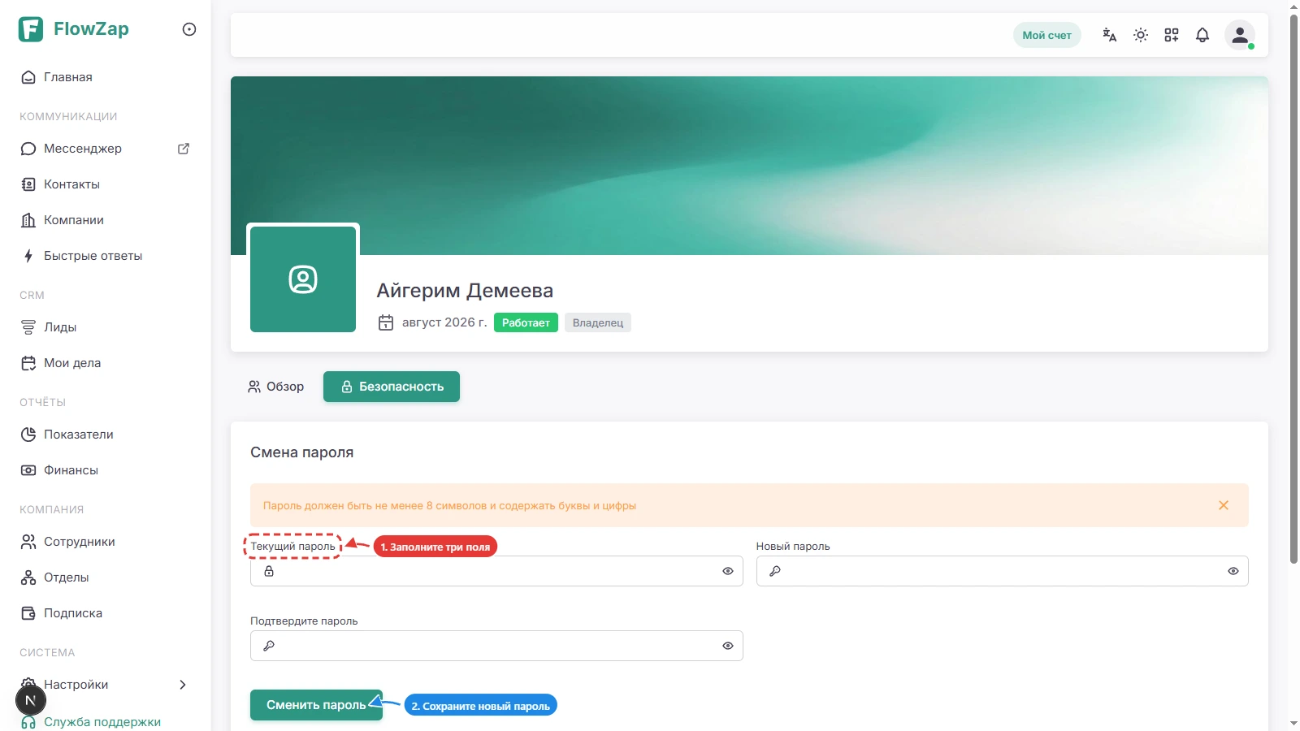The height and width of the screenshot is (731, 1300).
Task: Click the Отделы hierarchy icon
Action: (x=28, y=577)
